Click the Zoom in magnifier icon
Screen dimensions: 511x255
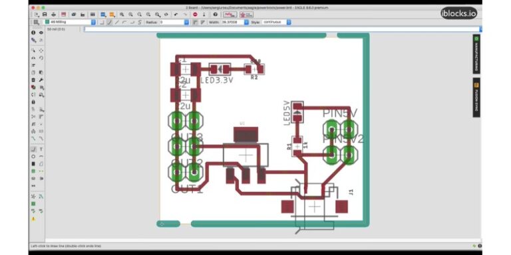[130, 15]
